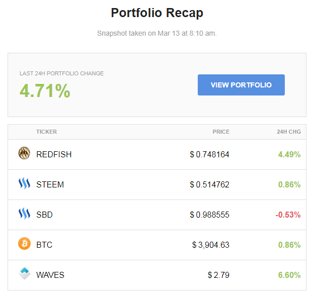Select the SBD ticker name
315x299 pixels.
pos(44,215)
